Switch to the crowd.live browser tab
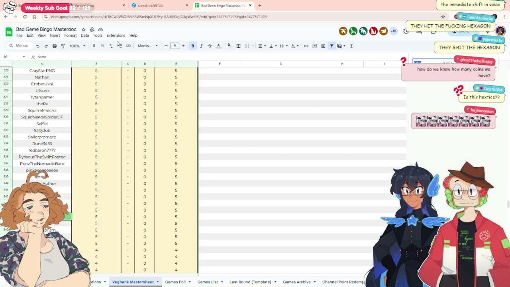Image resolution: width=510 pixels, height=287 pixels. coord(159,6)
